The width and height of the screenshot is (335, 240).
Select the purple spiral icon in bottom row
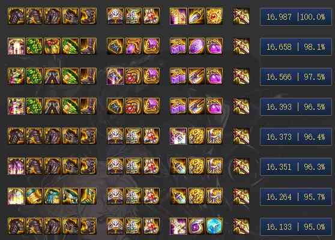[196, 226]
